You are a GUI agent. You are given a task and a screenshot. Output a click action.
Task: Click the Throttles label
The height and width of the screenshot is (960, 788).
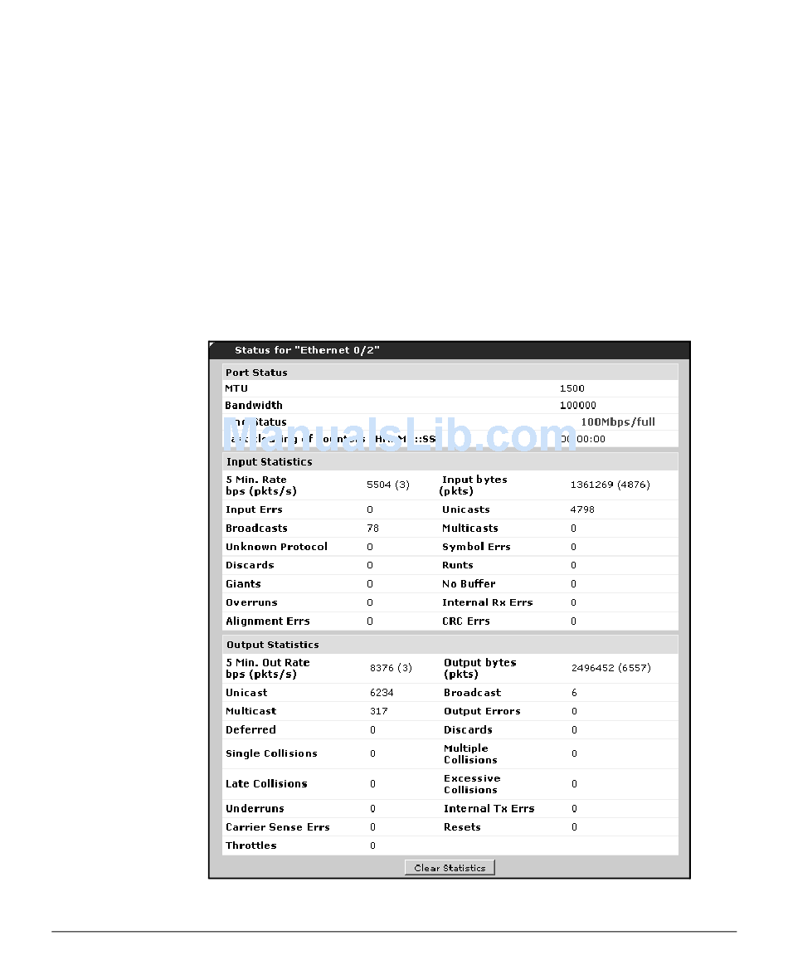point(251,845)
